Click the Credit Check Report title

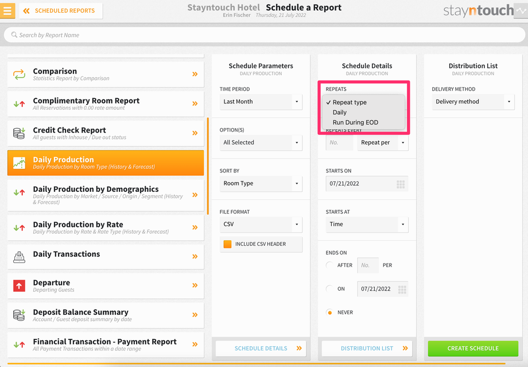69,130
